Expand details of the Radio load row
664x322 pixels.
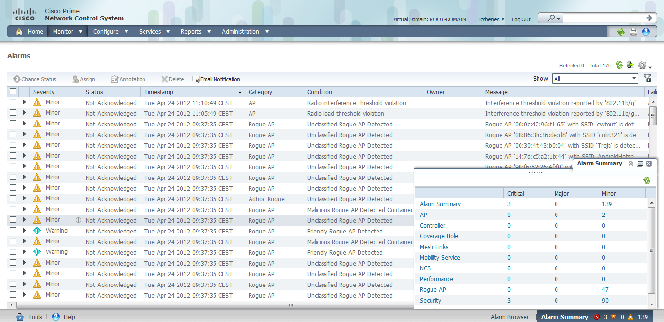pyautogui.click(x=24, y=113)
